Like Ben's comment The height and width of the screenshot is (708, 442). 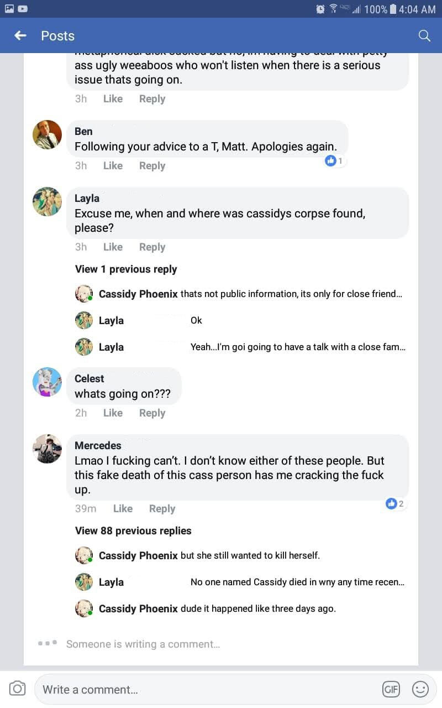[x=113, y=165]
